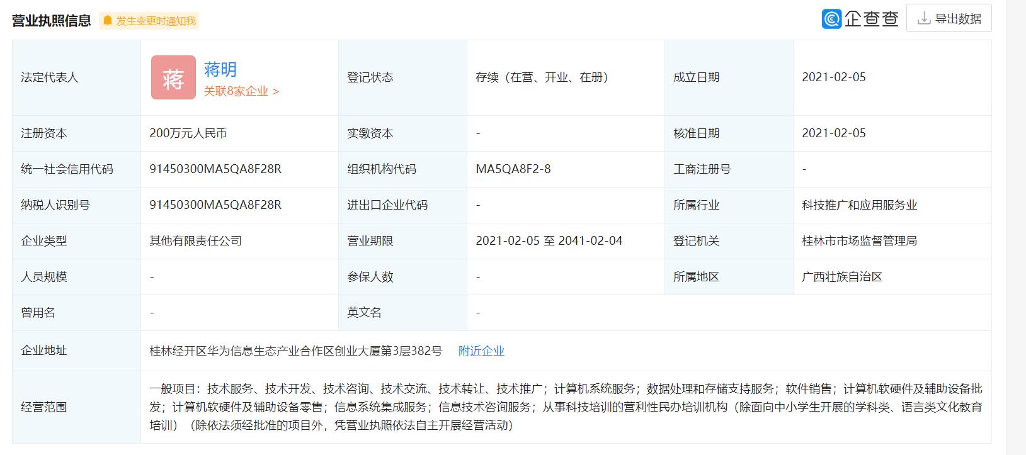The image size is (1026, 455).
Task: Click the unified social credit code value
Action: [x=215, y=169]
